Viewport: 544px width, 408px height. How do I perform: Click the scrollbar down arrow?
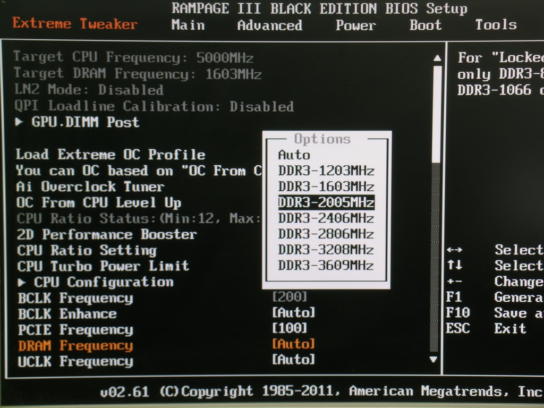[433, 359]
